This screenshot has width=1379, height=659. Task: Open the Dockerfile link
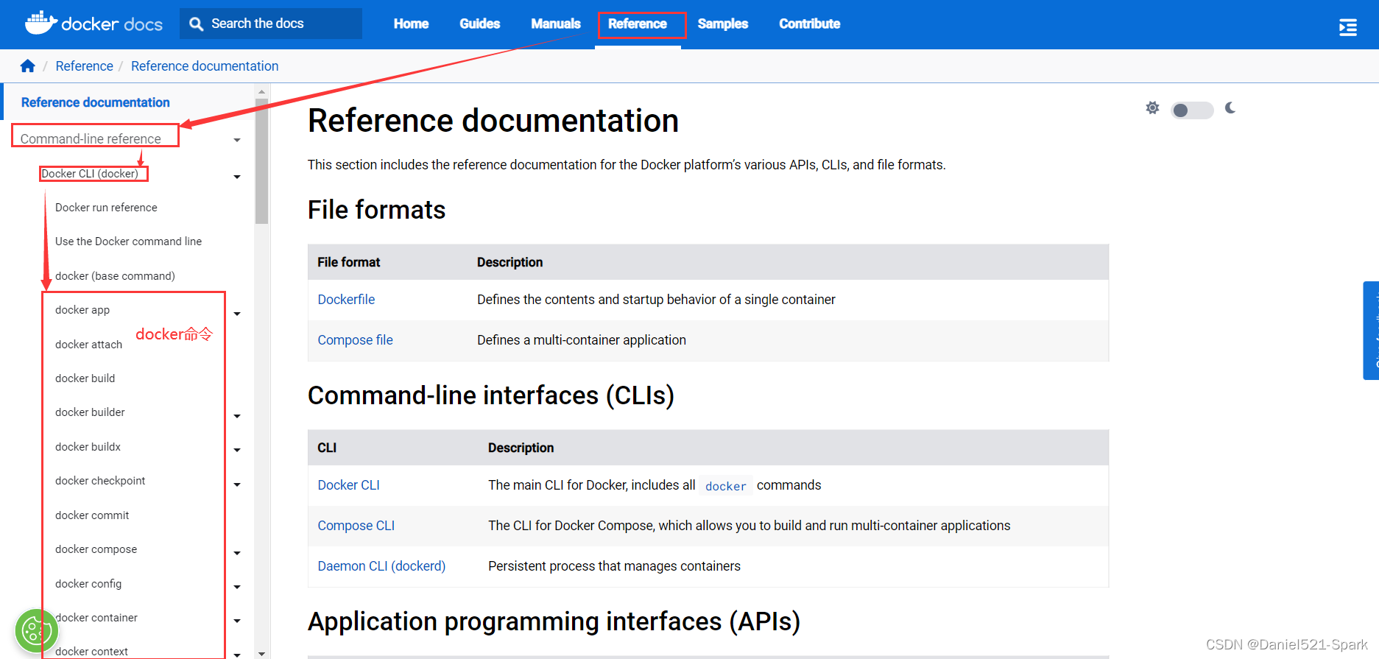coord(346,300)
